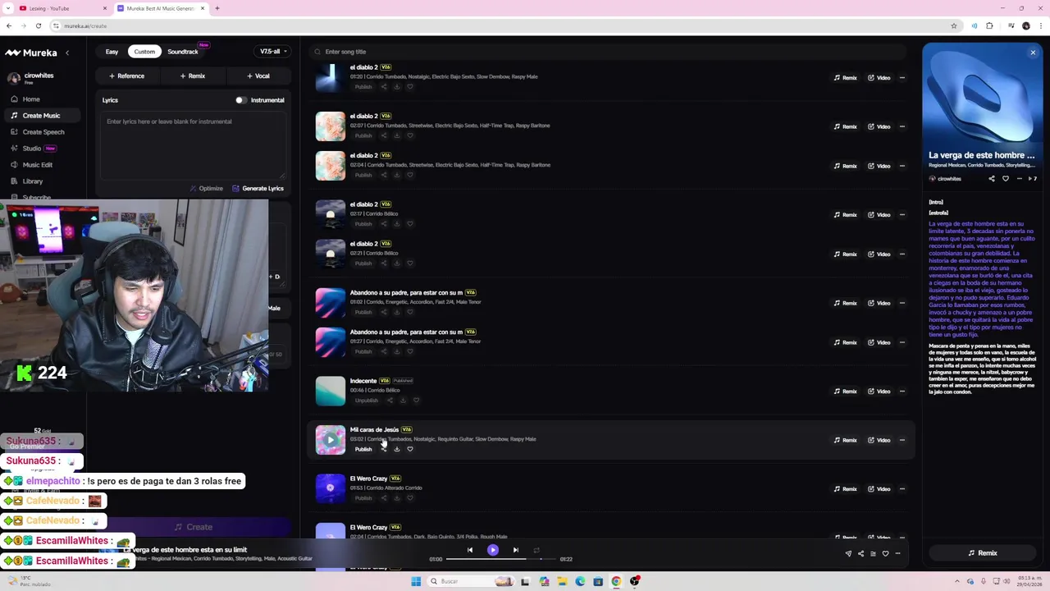The image size is (1050, 591).
Task: Open the V7.5-all model dropdown
Action: pyautogui.click(x=273, y=52)
